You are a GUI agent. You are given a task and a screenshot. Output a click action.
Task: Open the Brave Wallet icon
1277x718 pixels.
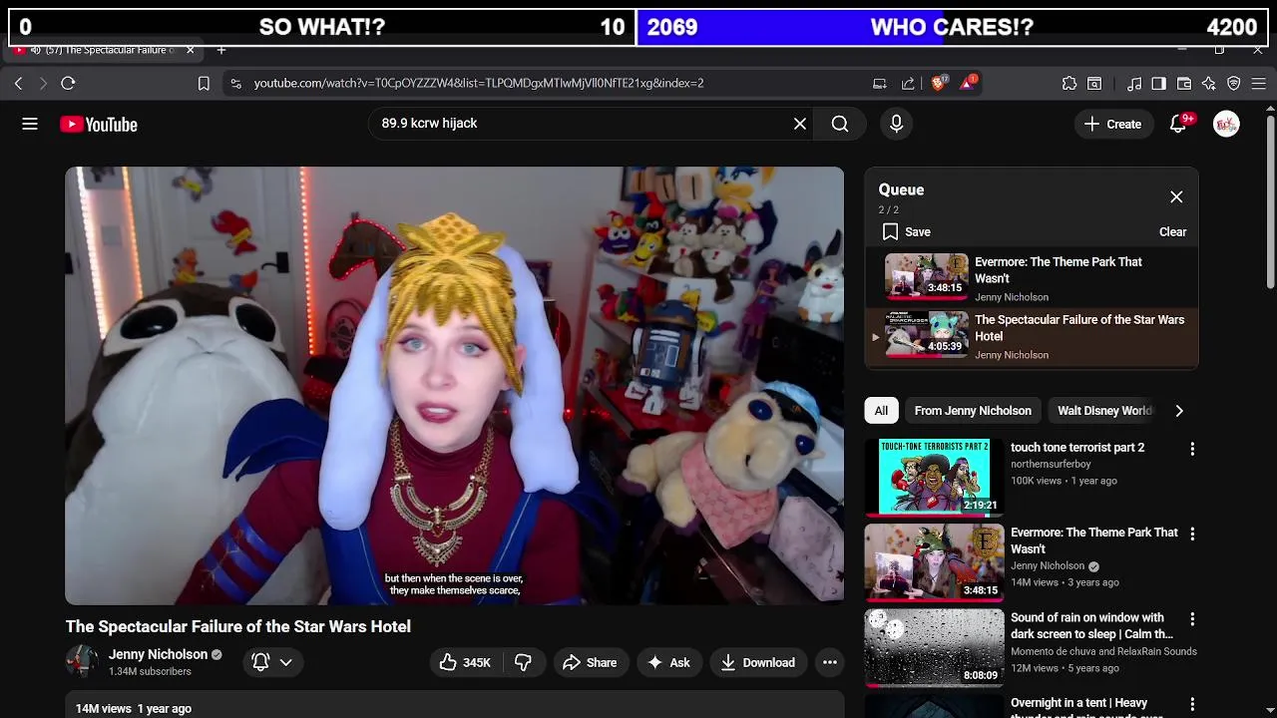pos(1184,84)
